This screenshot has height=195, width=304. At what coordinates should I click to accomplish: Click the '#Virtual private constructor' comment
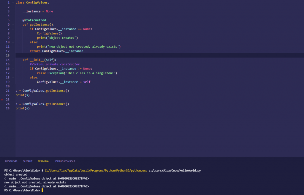55,64
